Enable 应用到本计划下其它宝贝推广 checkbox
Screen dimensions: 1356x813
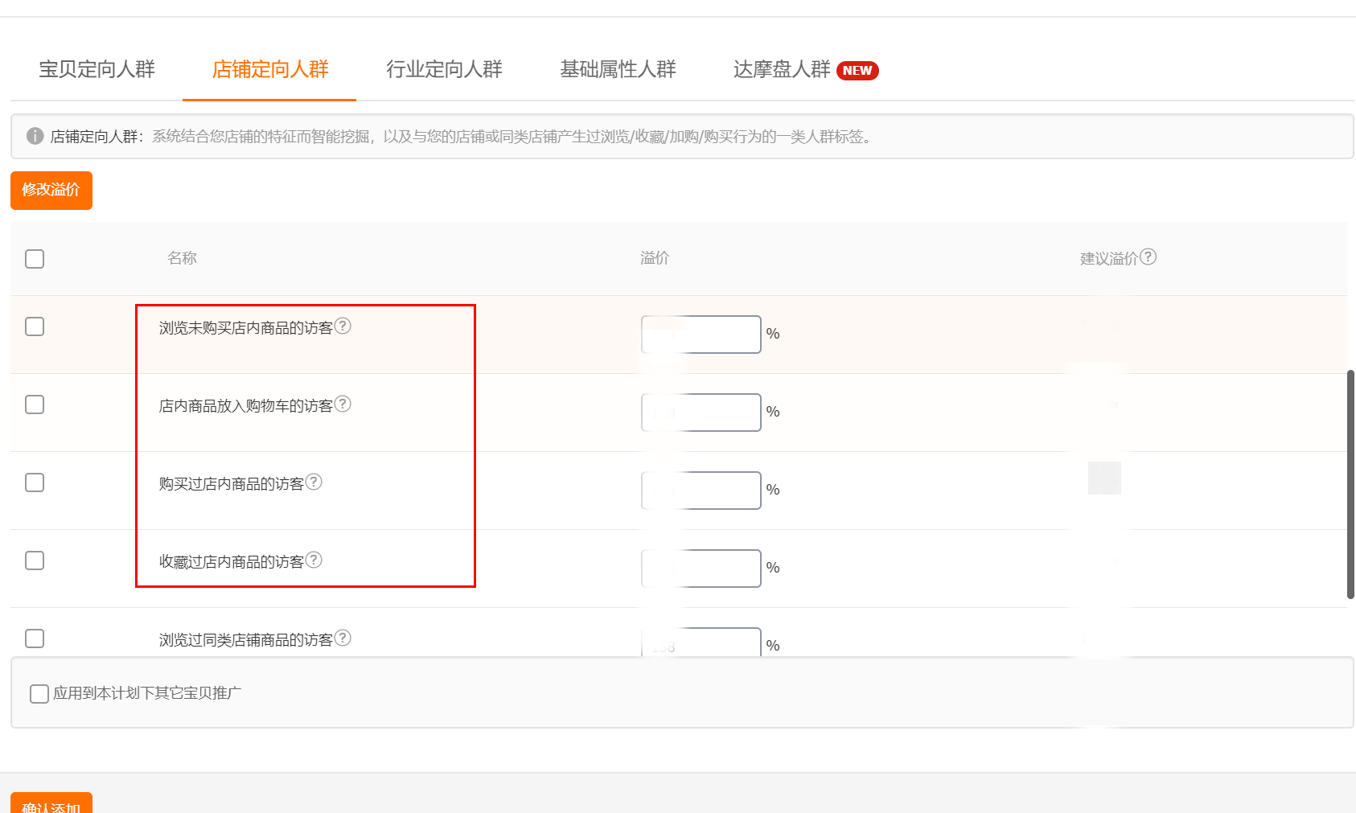pyautogui.click(x=39, y=694)
